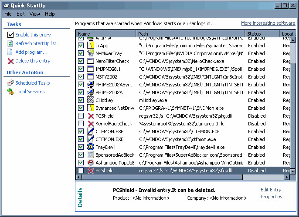Click the traydevil.exe path cell
This screenshot has width=299, height=217.
pos(182,147)
